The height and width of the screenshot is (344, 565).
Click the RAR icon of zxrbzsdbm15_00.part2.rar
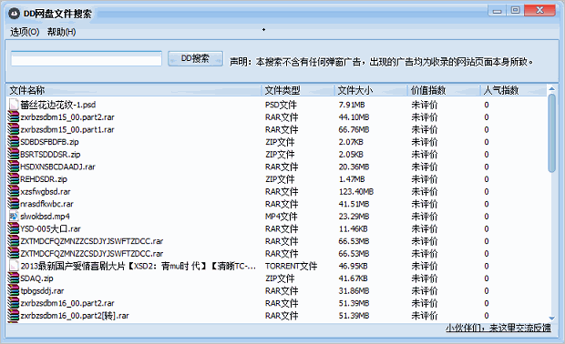coord(14,117)
